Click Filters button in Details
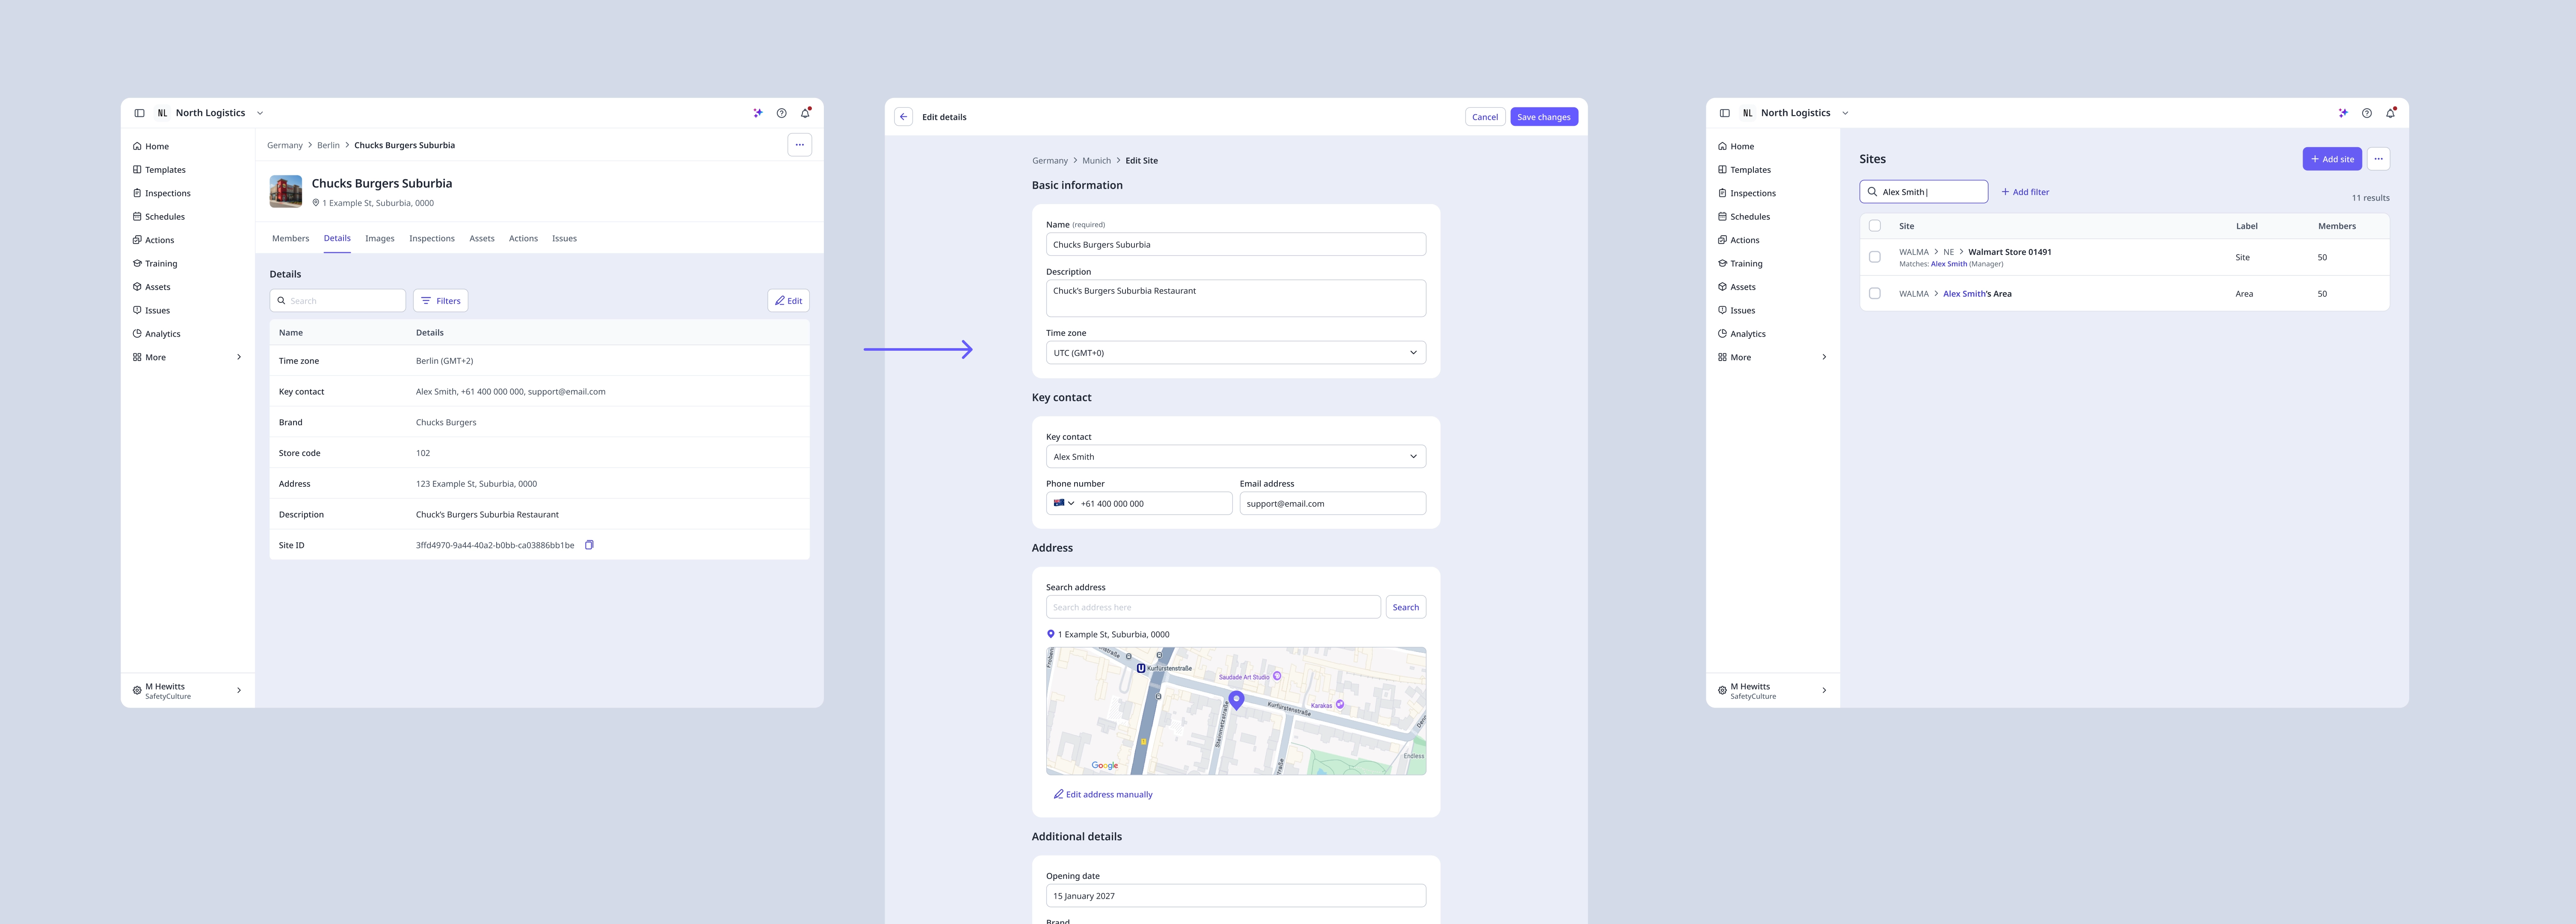Screen dimensions: 2576x924 440,301
